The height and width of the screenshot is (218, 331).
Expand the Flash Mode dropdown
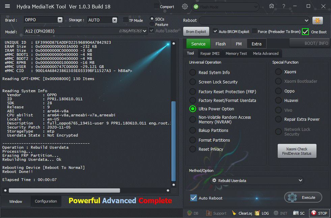[256, 7]
